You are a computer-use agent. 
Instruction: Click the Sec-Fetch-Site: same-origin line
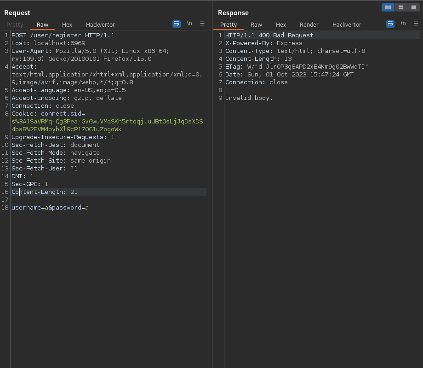pyautogui.click(x=61, y=160)
